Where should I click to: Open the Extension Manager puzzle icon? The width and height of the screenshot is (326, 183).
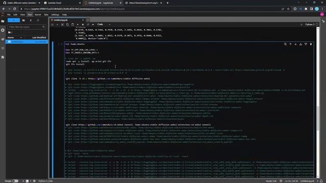tap(3, 57)
